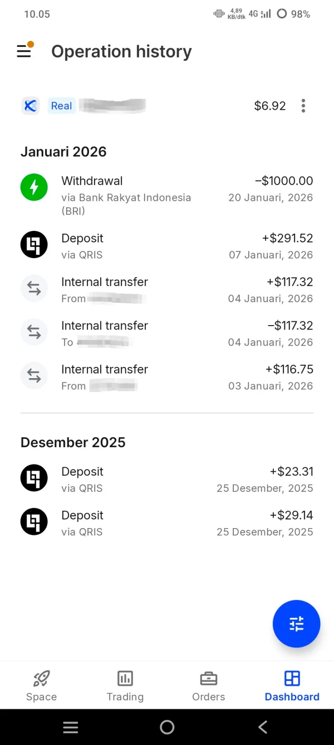Tap the QRIS icon for +$291.52 deposit

(34, 245)
